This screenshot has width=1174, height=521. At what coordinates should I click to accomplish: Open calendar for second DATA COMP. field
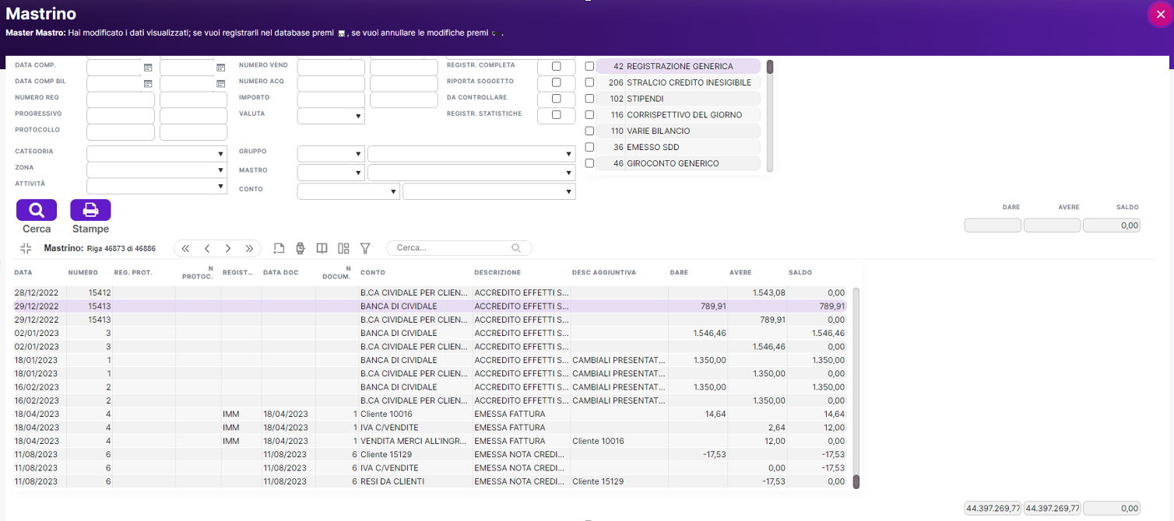coord(220,68)
